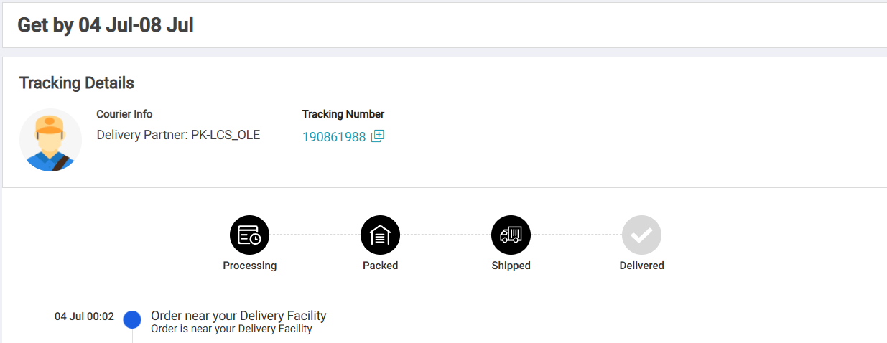Viewport: 887px width, 343px height.
Task: Click the Shipped step label
Action: point(511,266)
